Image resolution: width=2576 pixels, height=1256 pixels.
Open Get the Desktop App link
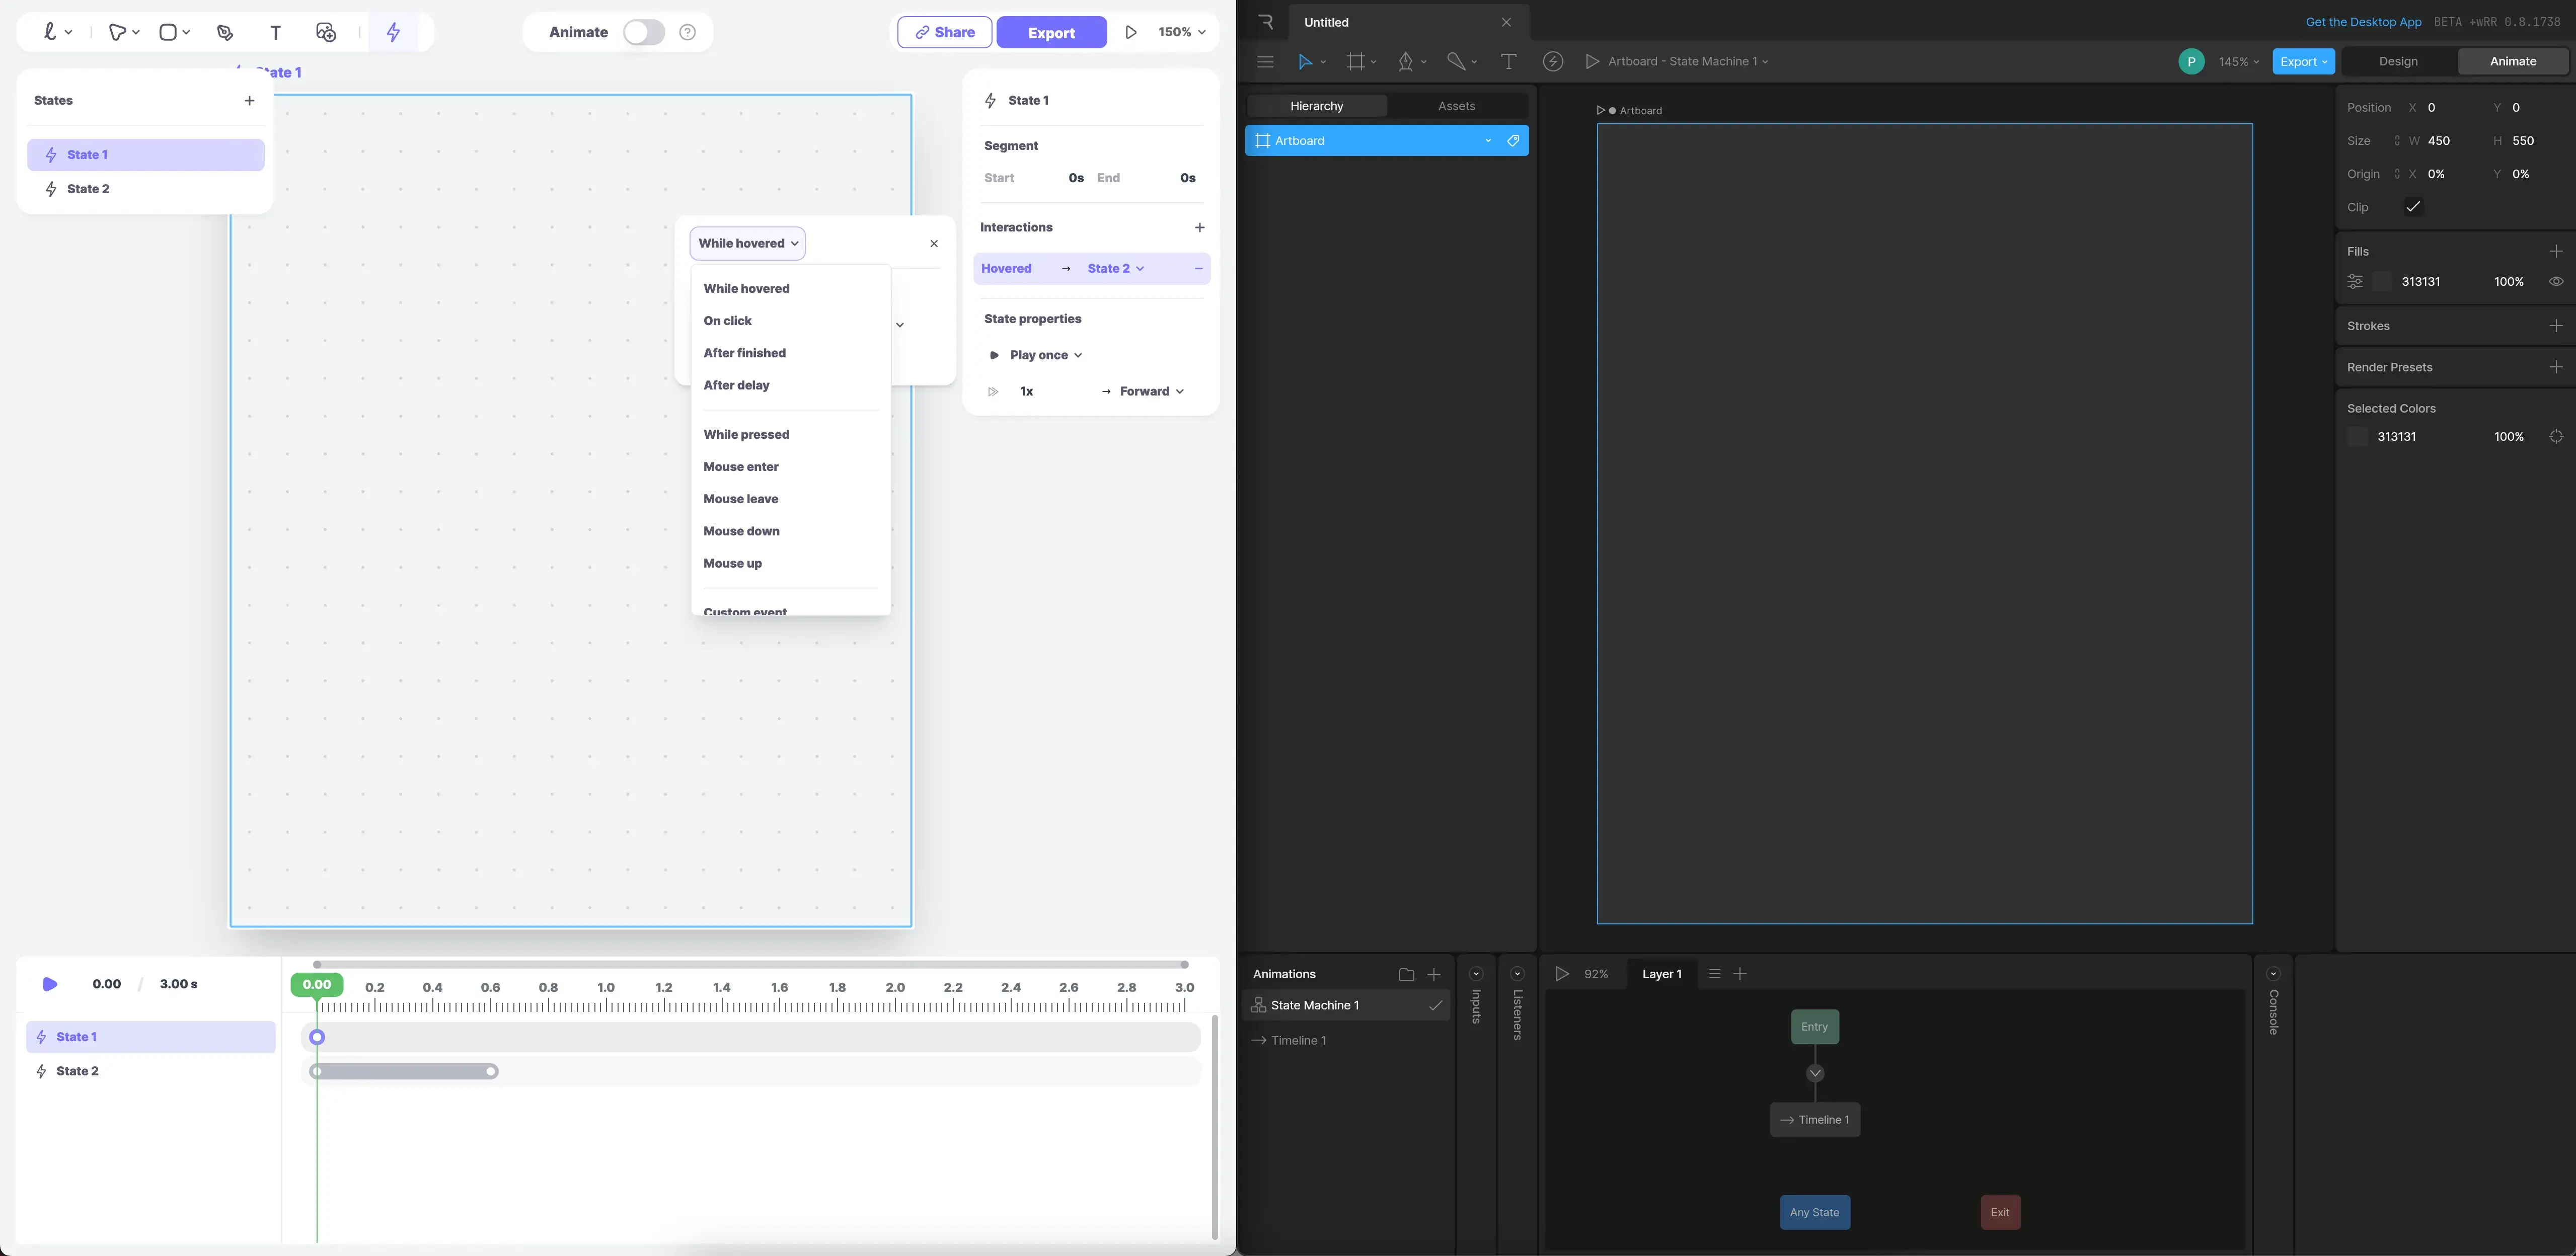pos(2363,22)
